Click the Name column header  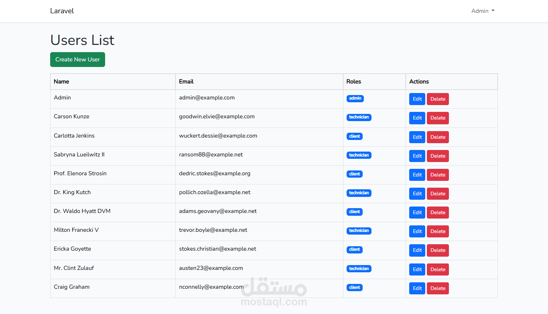pos(61,81)
